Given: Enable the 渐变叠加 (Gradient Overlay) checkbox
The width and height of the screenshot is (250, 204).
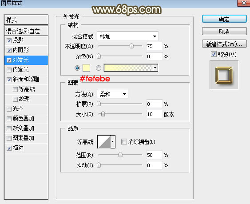Looking at the screenshot, I should coord(9,128).
